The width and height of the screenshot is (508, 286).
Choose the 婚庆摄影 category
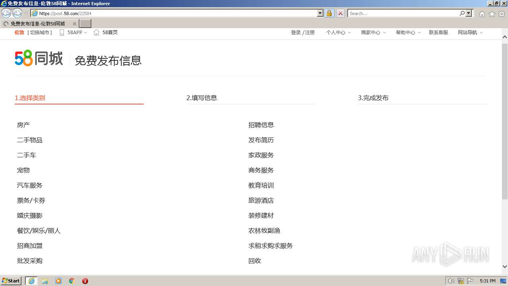(30, 216)
